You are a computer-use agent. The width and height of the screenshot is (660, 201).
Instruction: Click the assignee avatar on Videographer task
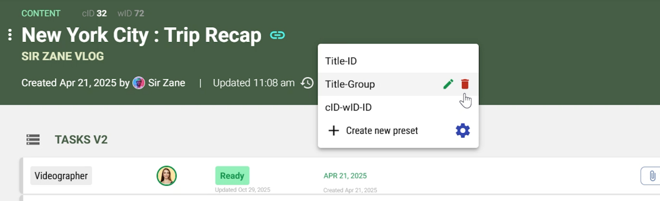coord(167,176)
